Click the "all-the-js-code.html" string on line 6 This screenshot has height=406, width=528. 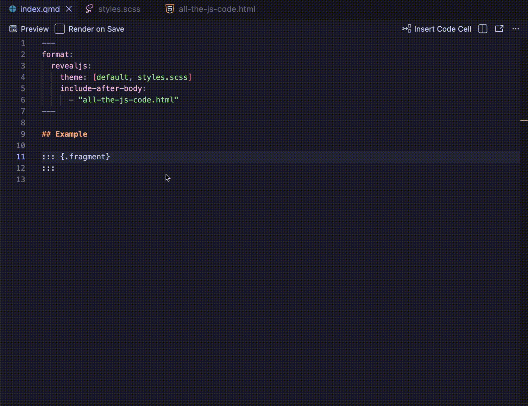(128, 100)
